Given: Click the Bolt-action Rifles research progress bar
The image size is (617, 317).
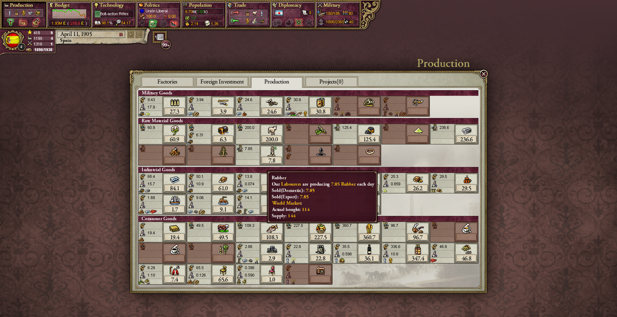Looking at the screenshot, I should [114, 14].
